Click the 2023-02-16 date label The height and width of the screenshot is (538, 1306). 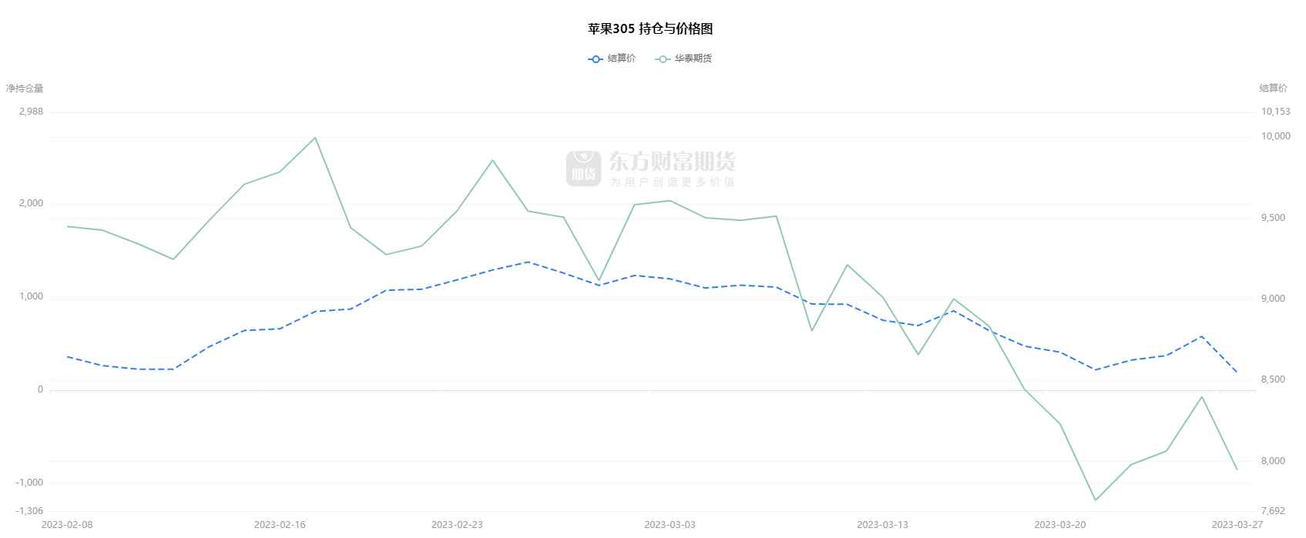tap(280, 525)
